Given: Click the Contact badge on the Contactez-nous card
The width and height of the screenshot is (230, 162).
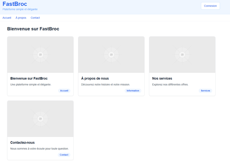Looking at the screenshot, I should [x=64, y=155].
